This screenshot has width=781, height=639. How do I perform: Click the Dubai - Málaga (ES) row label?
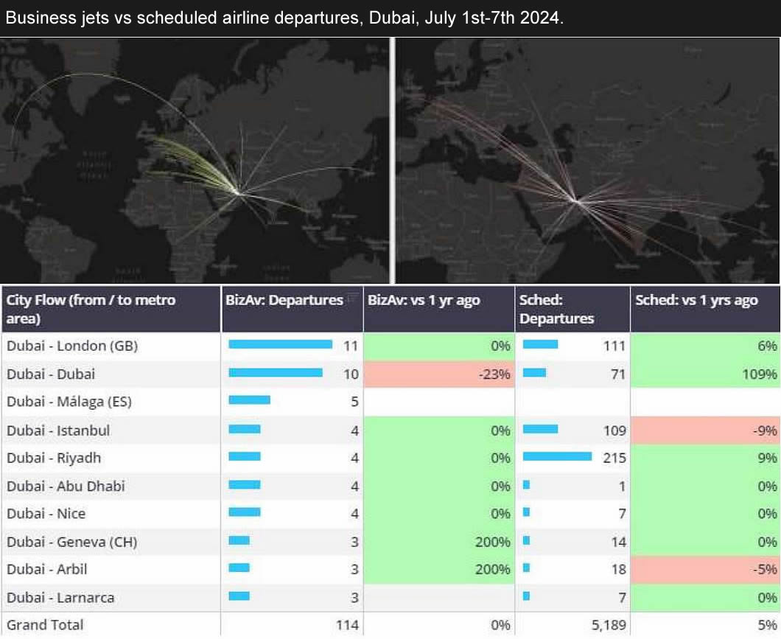click(x=69, y=402)
